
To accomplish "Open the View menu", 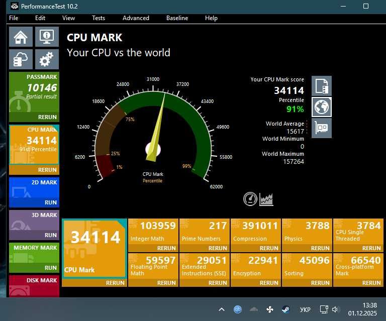I will [68, 18].
